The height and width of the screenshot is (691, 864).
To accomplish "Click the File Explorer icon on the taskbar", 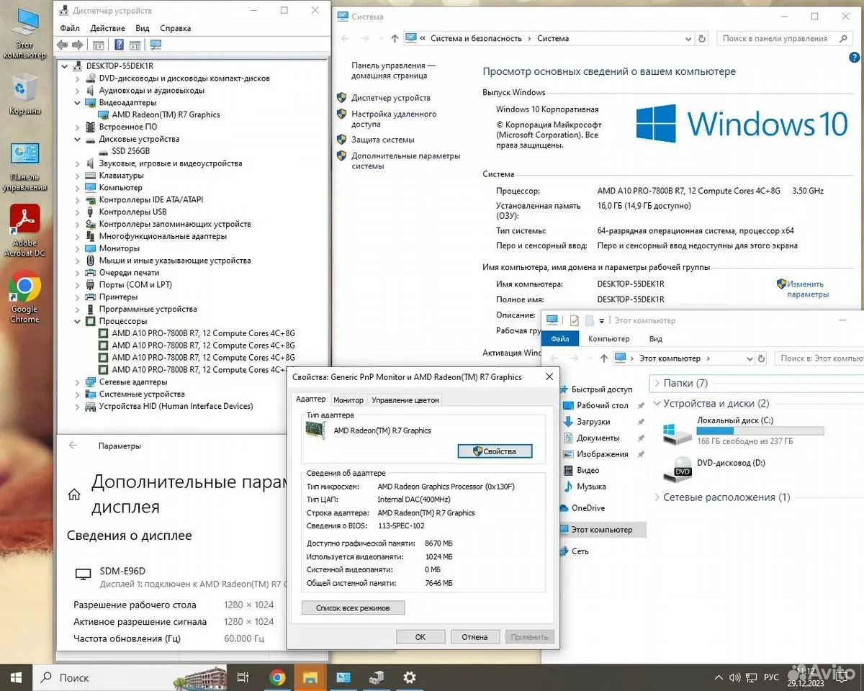I will click(310, 677).
